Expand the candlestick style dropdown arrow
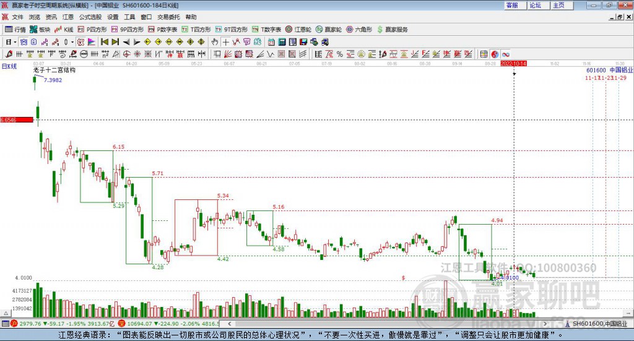This screenshot has width=634, height=341. point(72,42)
